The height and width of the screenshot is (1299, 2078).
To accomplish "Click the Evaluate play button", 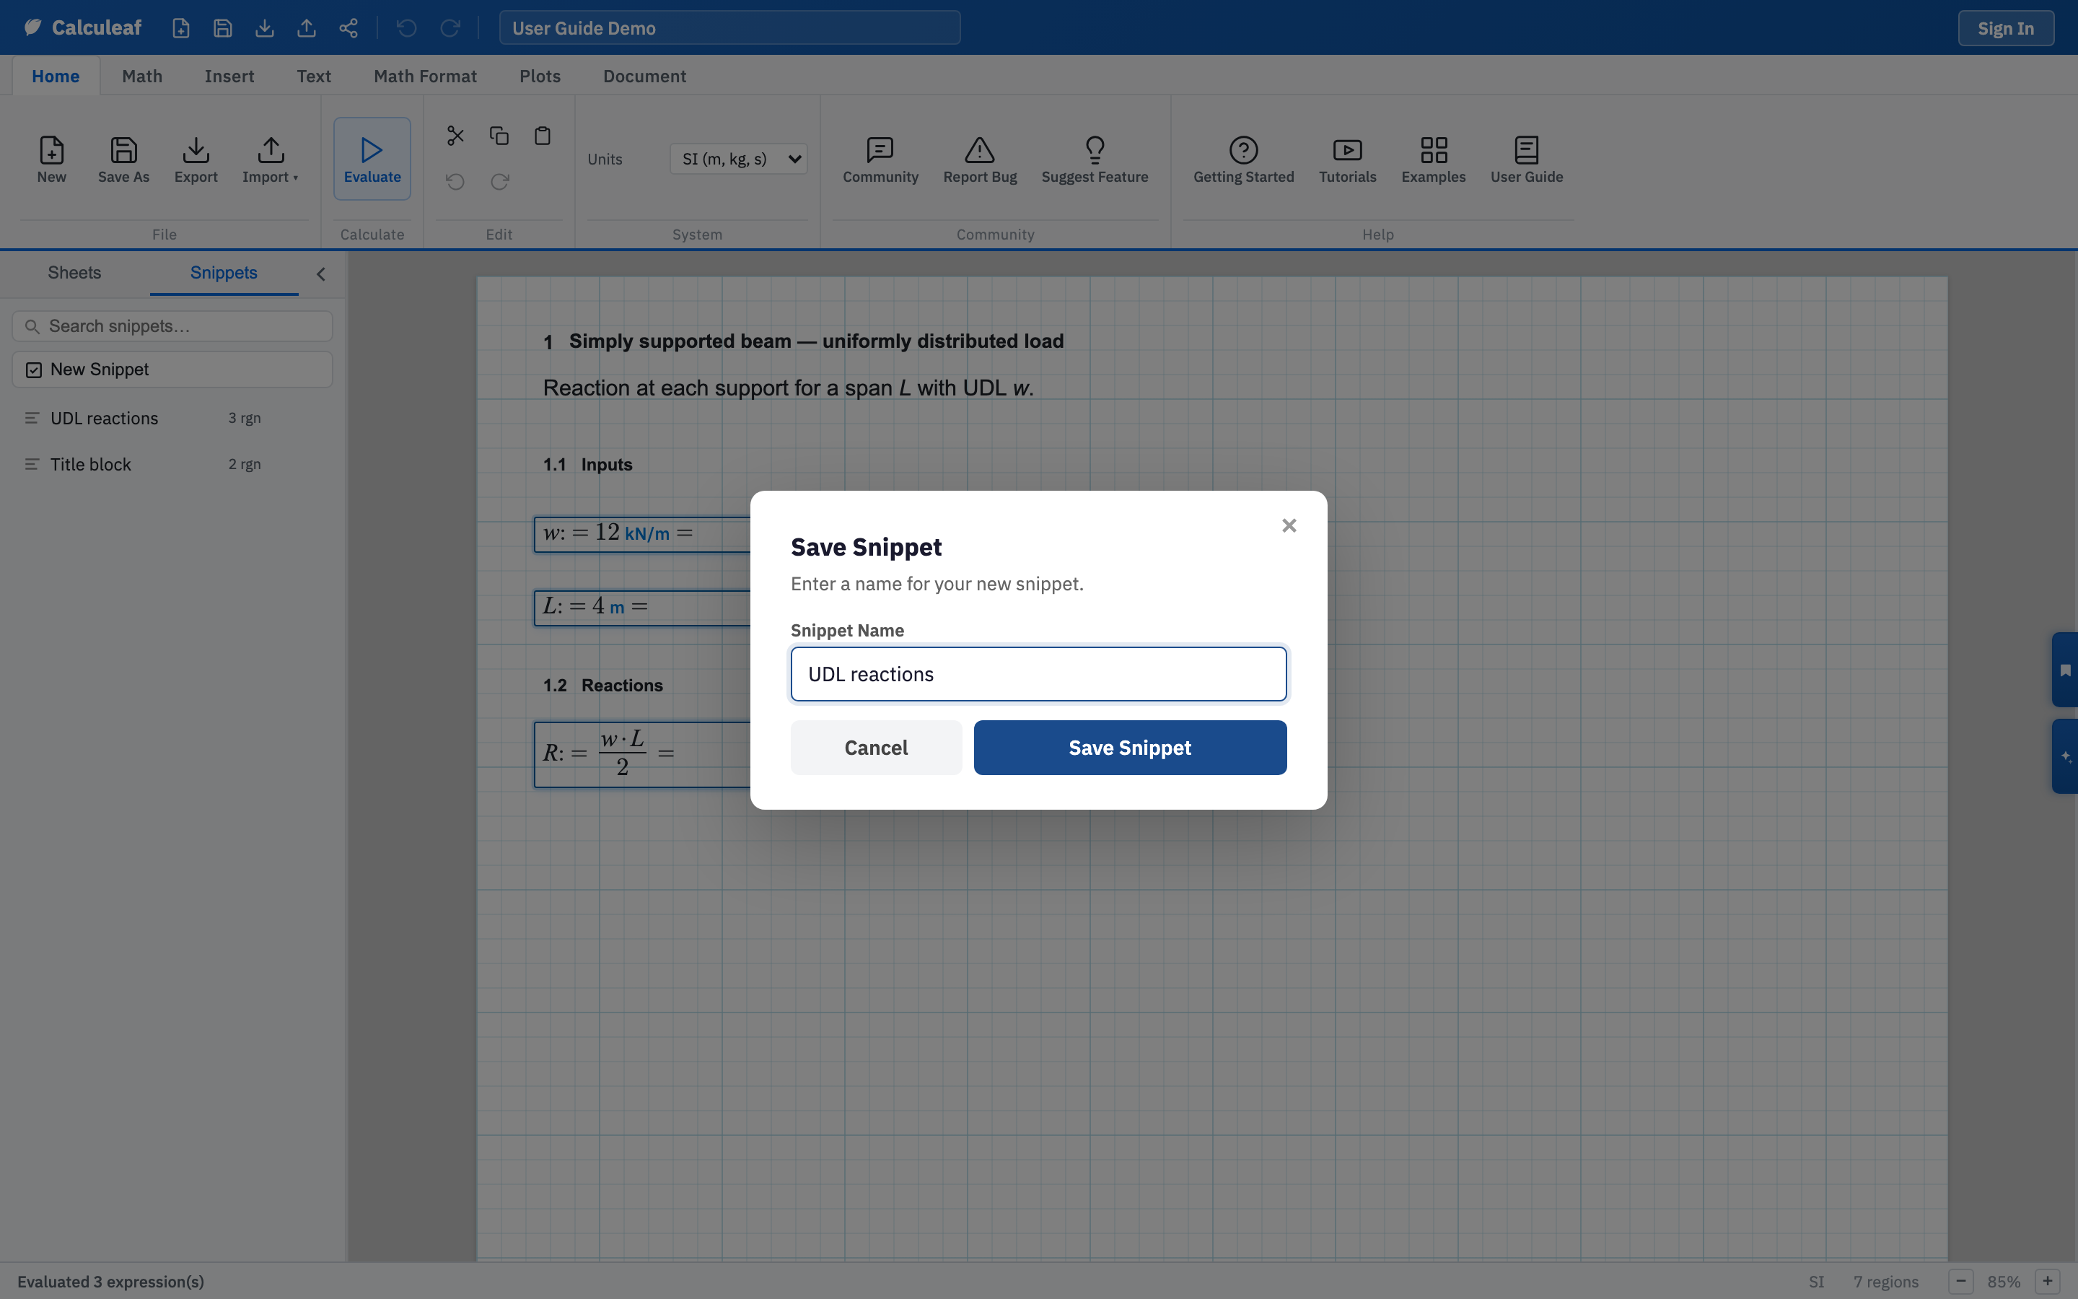I will point(372,159).
